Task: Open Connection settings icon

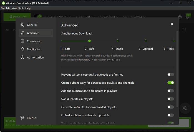Action: pyautogui.click(x=22, y=41)
